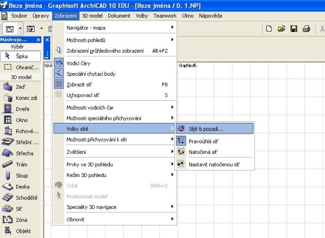Close the narrow blue info panel
The image size is (325, 238).
(x=47, y=40)
